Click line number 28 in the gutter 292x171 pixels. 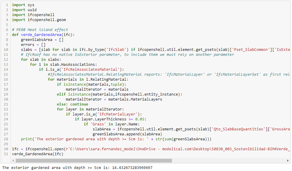6,139
